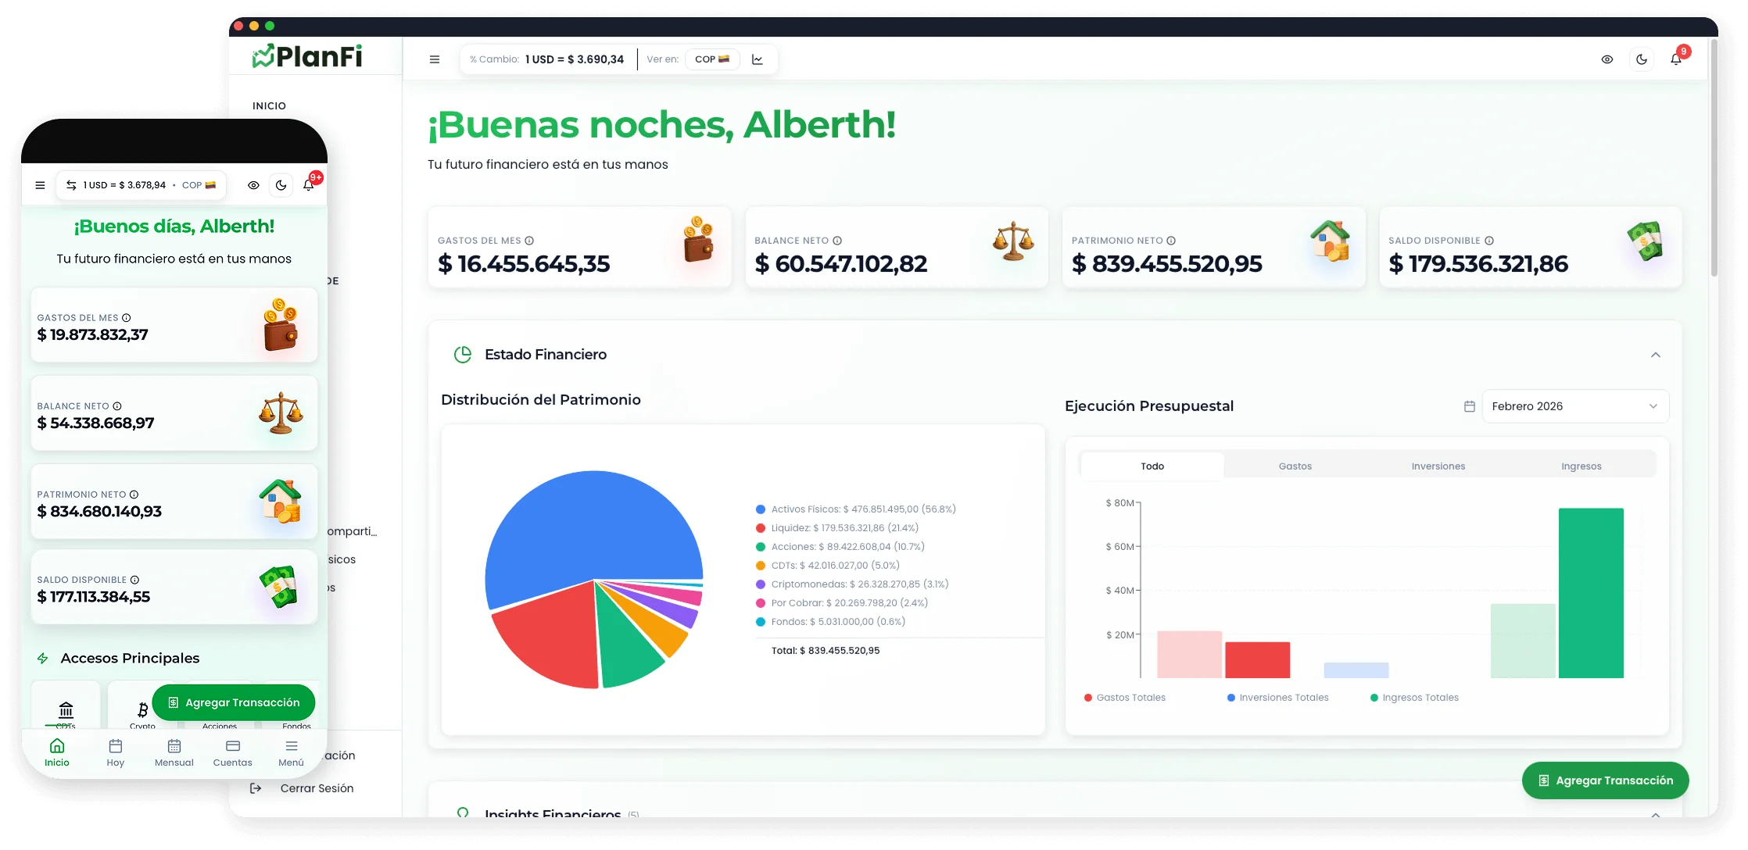Click Cerrar Sesión in the sidebar
Screen dimensions: 1748x850
316,788
